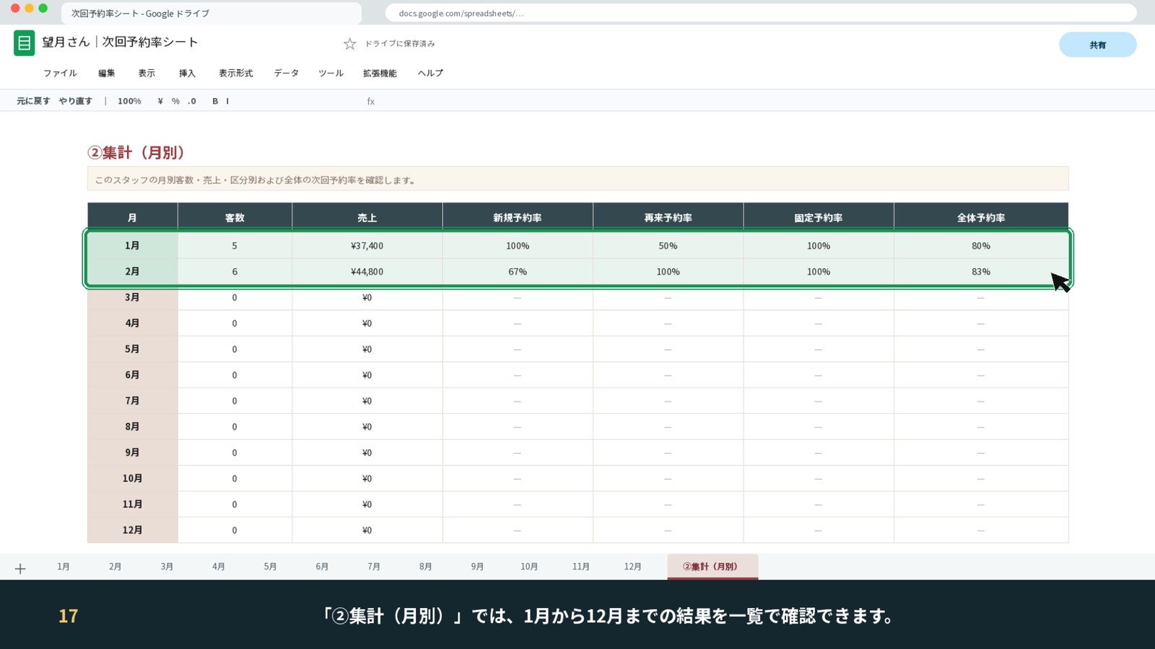Click the decimal places .0 button

tap(191, 101)
